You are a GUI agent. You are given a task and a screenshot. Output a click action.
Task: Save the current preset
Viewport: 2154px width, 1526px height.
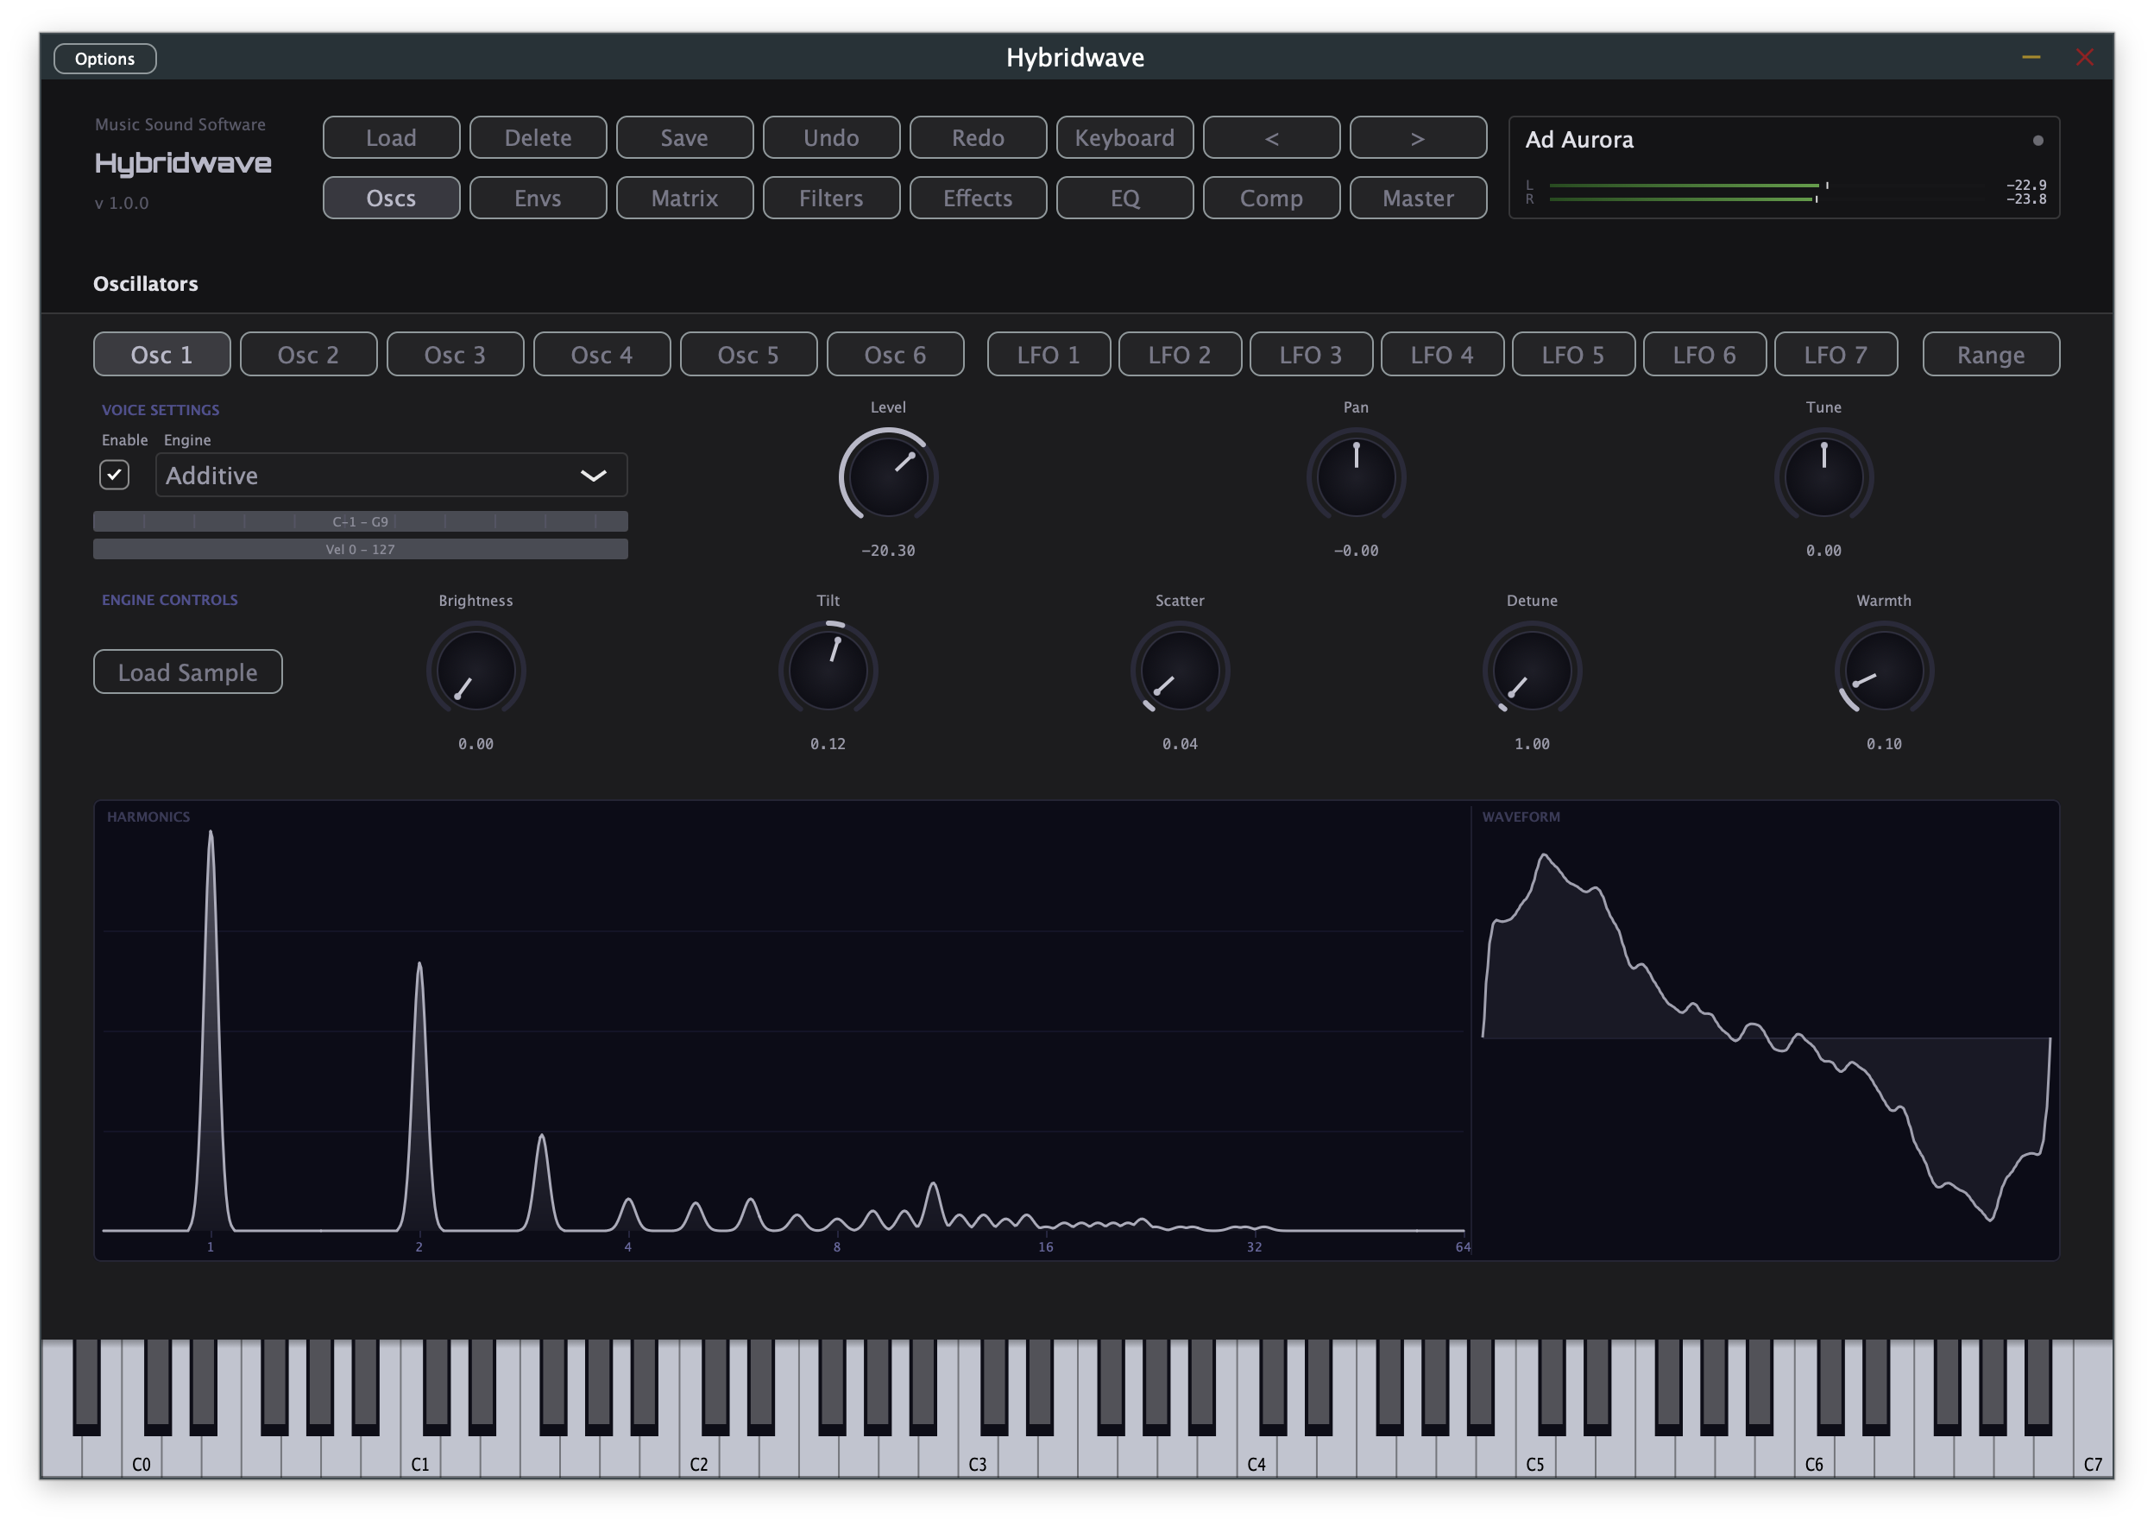coord(683,137)
